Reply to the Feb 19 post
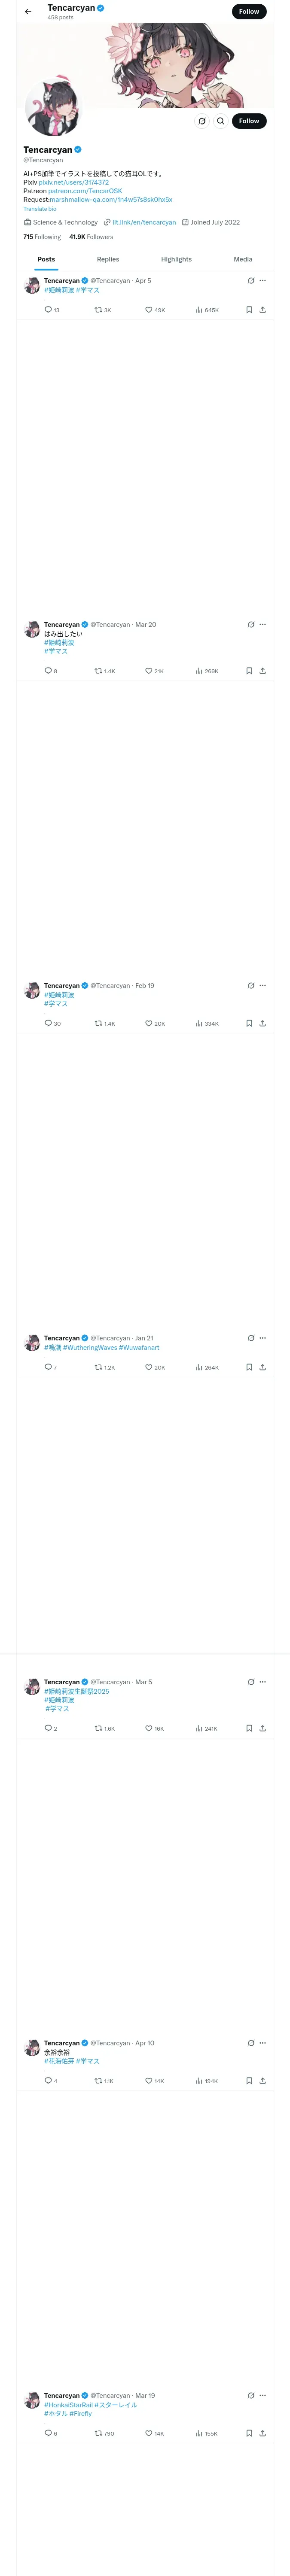290x2576 pixels. (x=48, y=1023)
